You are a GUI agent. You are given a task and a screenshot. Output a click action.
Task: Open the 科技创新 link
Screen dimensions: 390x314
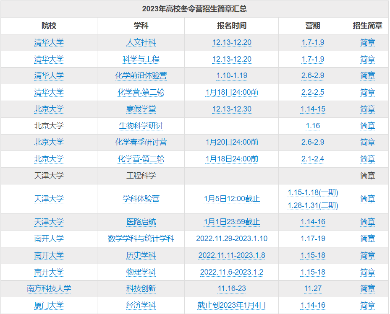click(x=141, y=288)
